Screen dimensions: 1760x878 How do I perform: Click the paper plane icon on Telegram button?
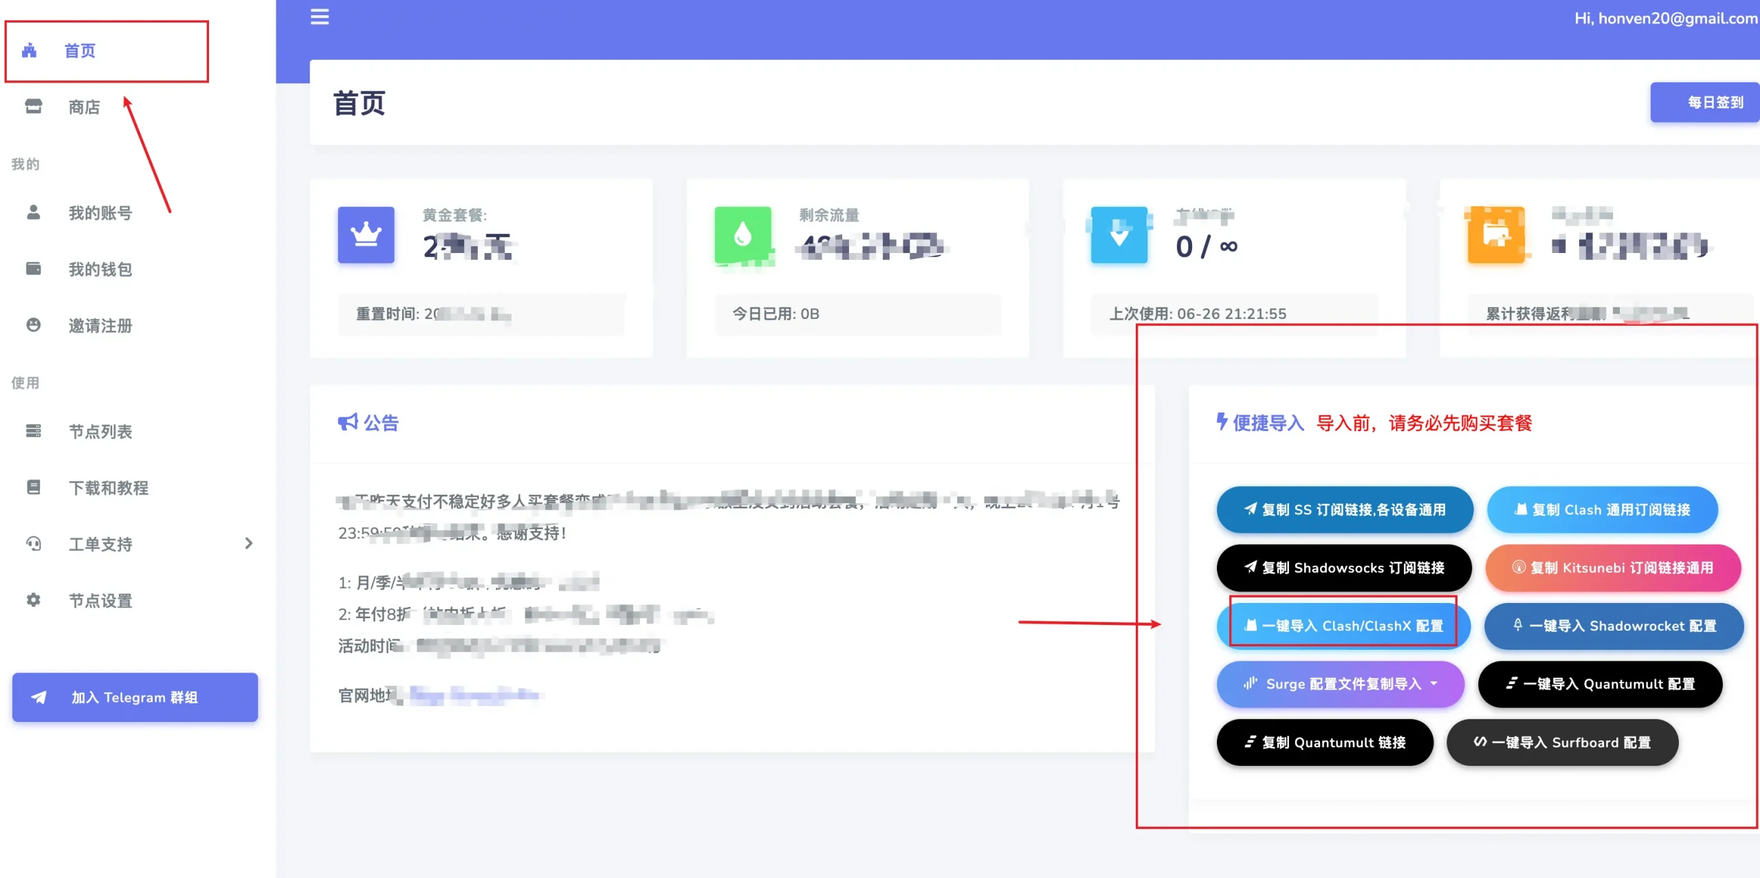(x=39, y=697)
